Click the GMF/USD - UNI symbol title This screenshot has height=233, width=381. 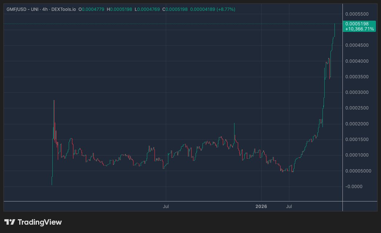pos(23,9)
